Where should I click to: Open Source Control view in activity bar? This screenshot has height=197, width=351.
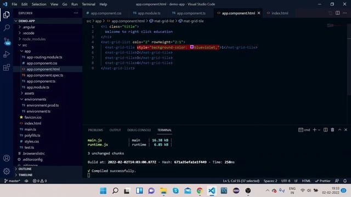(x=7, y=41)
